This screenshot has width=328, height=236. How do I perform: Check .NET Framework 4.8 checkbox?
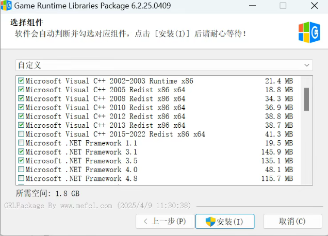[x=21, y=178]
